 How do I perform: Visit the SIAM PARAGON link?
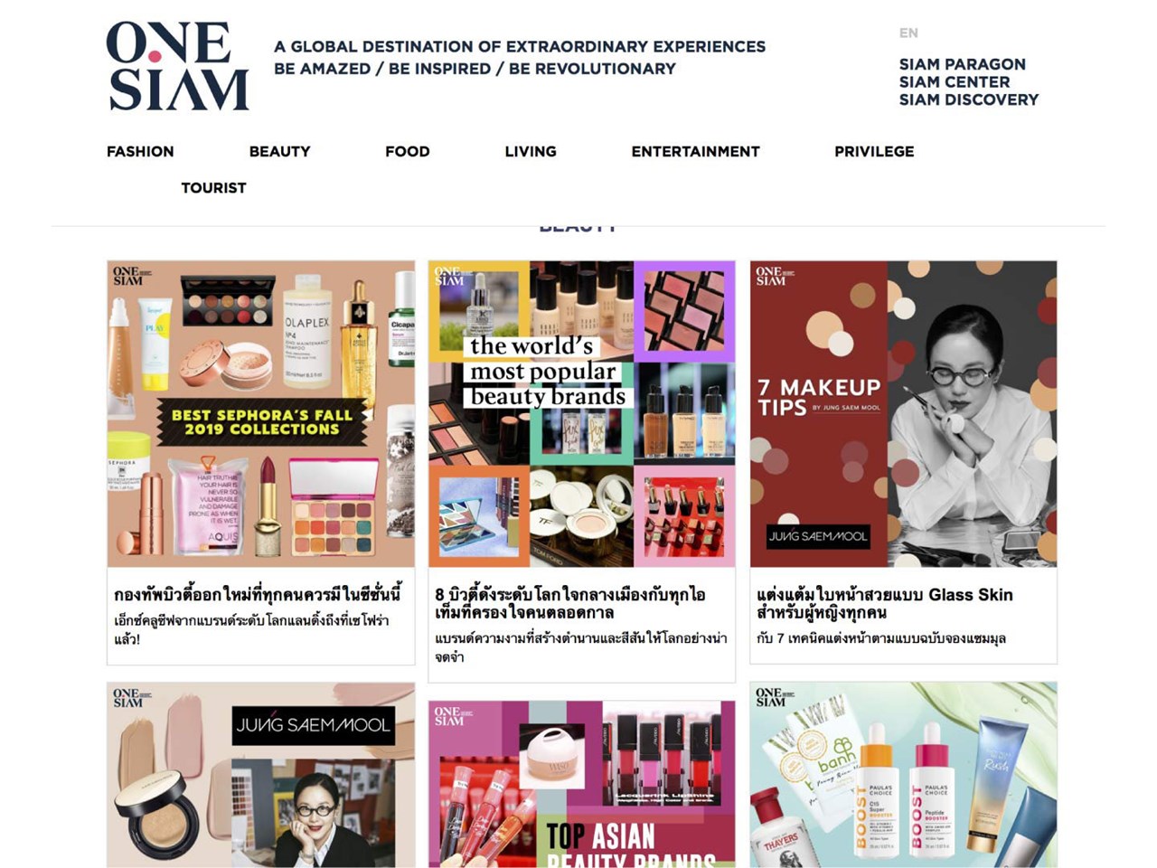coord(962,64)
